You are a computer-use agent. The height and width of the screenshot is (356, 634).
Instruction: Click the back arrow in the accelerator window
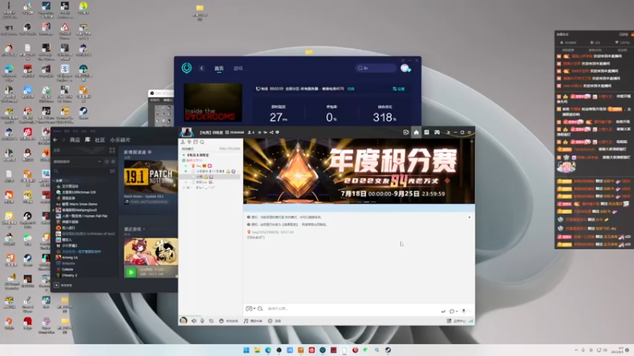[201, 68]
